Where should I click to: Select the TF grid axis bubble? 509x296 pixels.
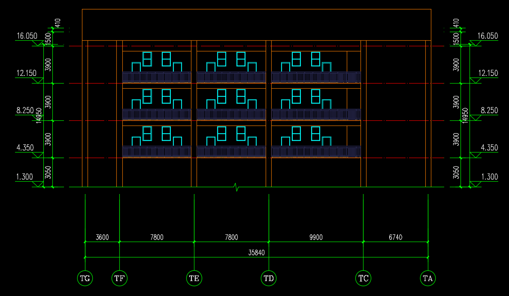pyautogui.click(x=119, y=278)
